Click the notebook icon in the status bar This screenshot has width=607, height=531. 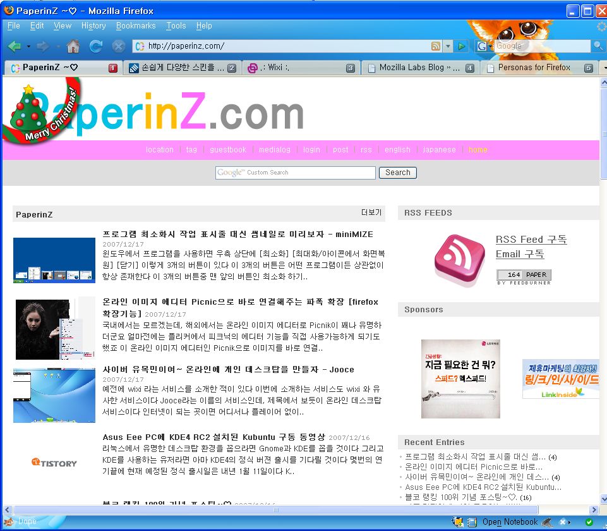tap(472, 522)
